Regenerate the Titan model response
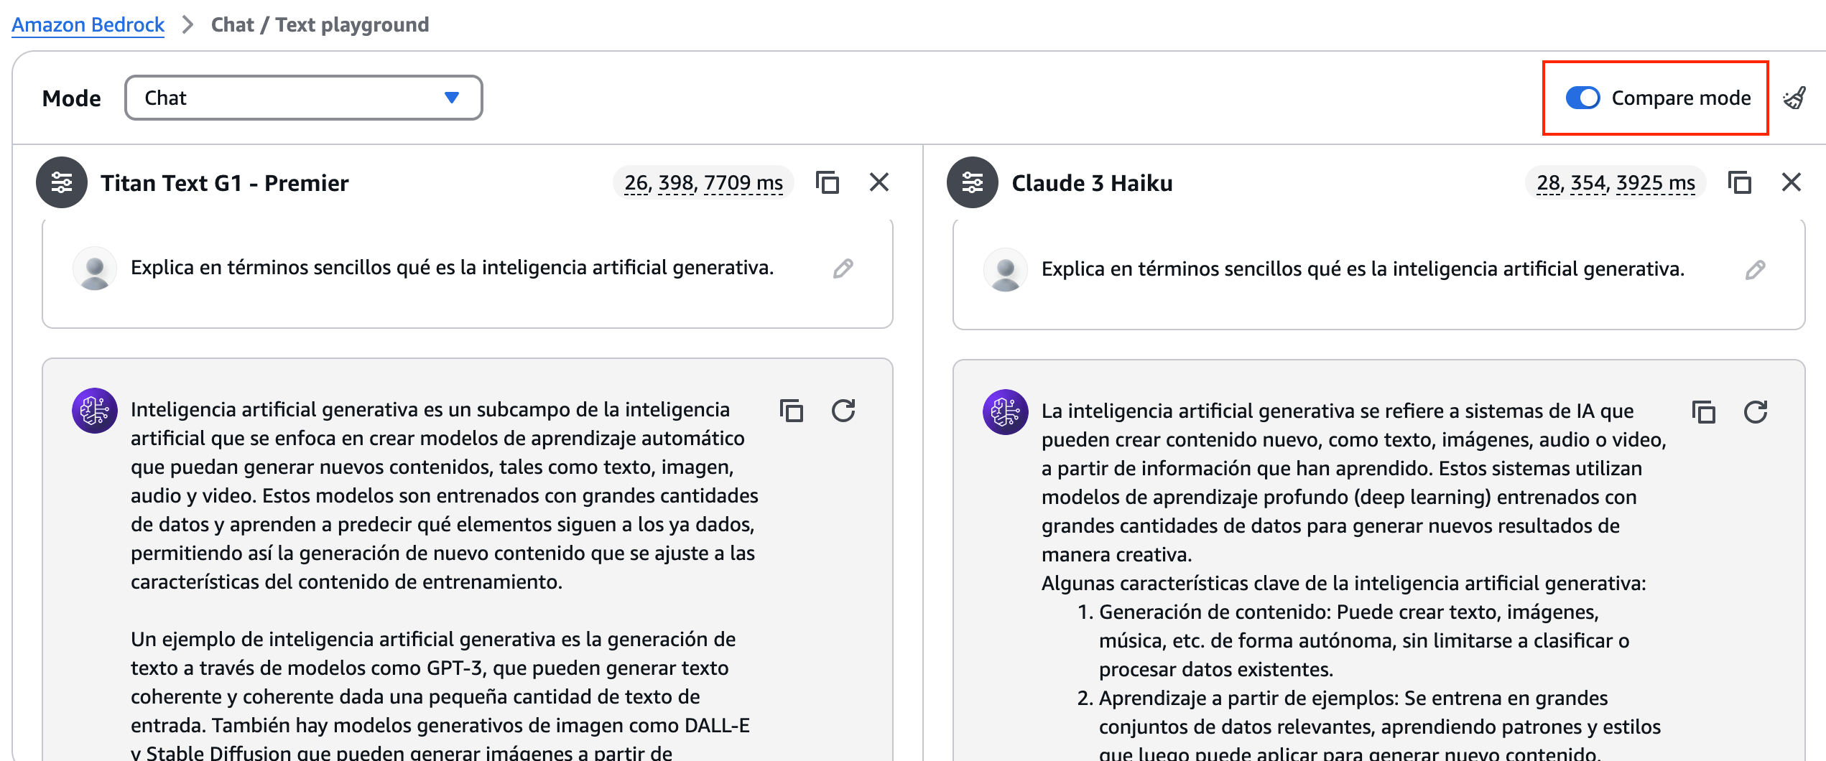The height and width of the screenshot is (761, 1826). [x=843, y=411]
